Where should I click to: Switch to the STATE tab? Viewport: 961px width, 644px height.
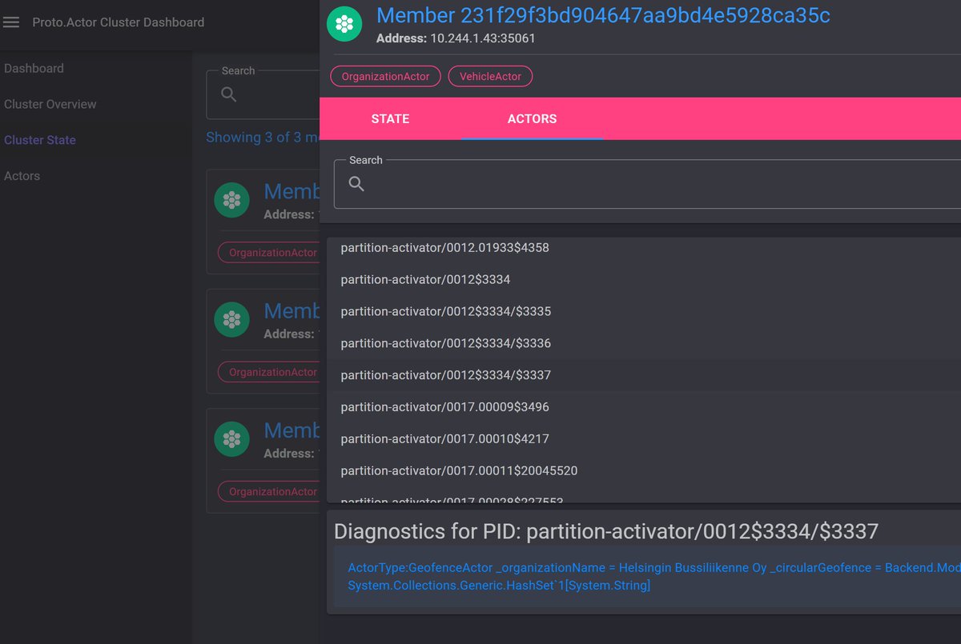tap(390, 118)
